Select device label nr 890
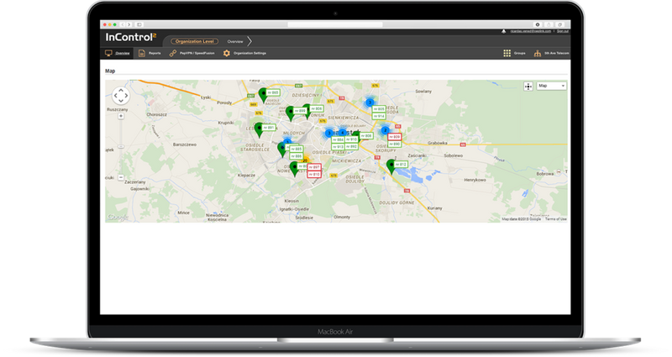The image size is (672, 357). tap(394, 144)
